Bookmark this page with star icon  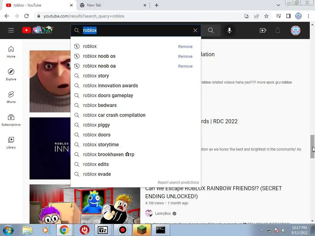[x=266, y=16]
